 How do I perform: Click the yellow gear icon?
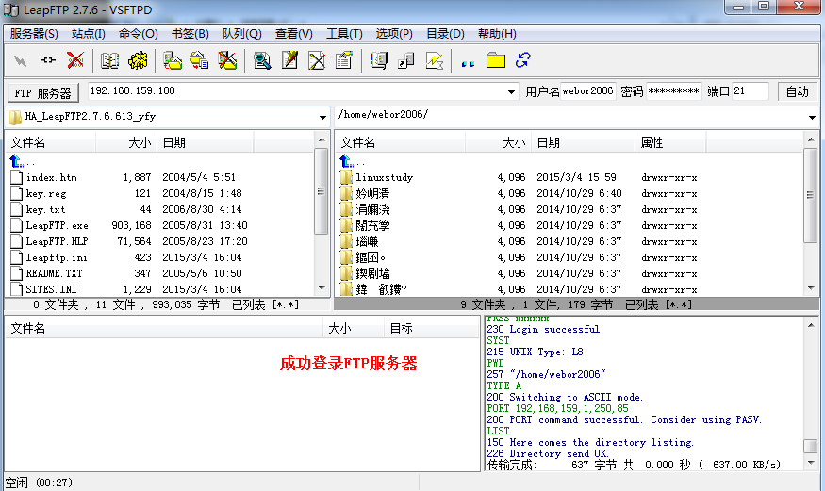click(x=138, y=60)
